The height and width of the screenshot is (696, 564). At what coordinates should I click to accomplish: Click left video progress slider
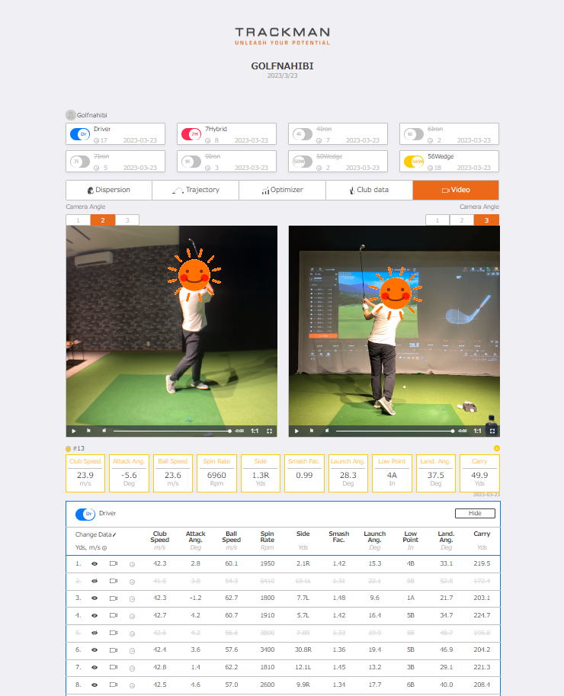click(171, 431)
